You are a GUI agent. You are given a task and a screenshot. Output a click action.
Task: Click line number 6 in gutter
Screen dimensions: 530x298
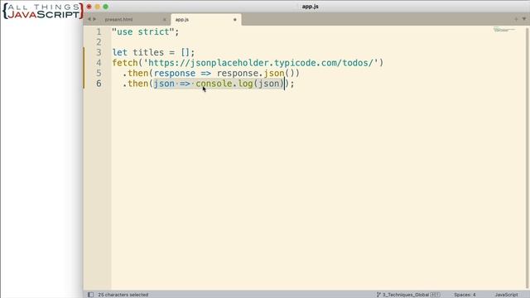[99, 84]
